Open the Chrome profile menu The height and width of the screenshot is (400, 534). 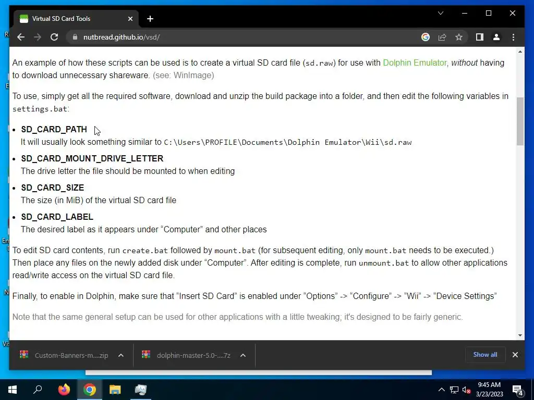pyautogui.click(x=496, y=37)
